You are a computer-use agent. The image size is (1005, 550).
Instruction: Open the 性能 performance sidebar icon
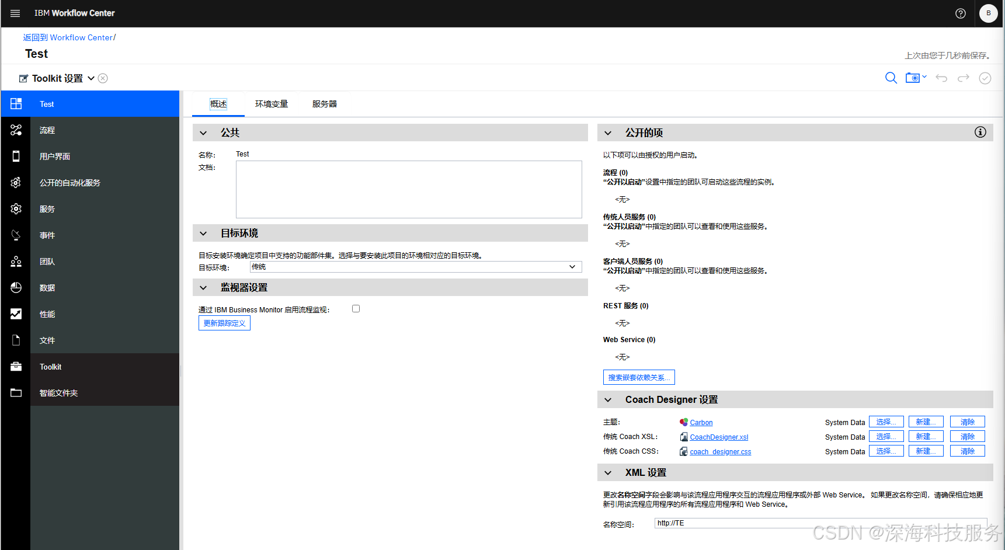[x=16, y=314]
